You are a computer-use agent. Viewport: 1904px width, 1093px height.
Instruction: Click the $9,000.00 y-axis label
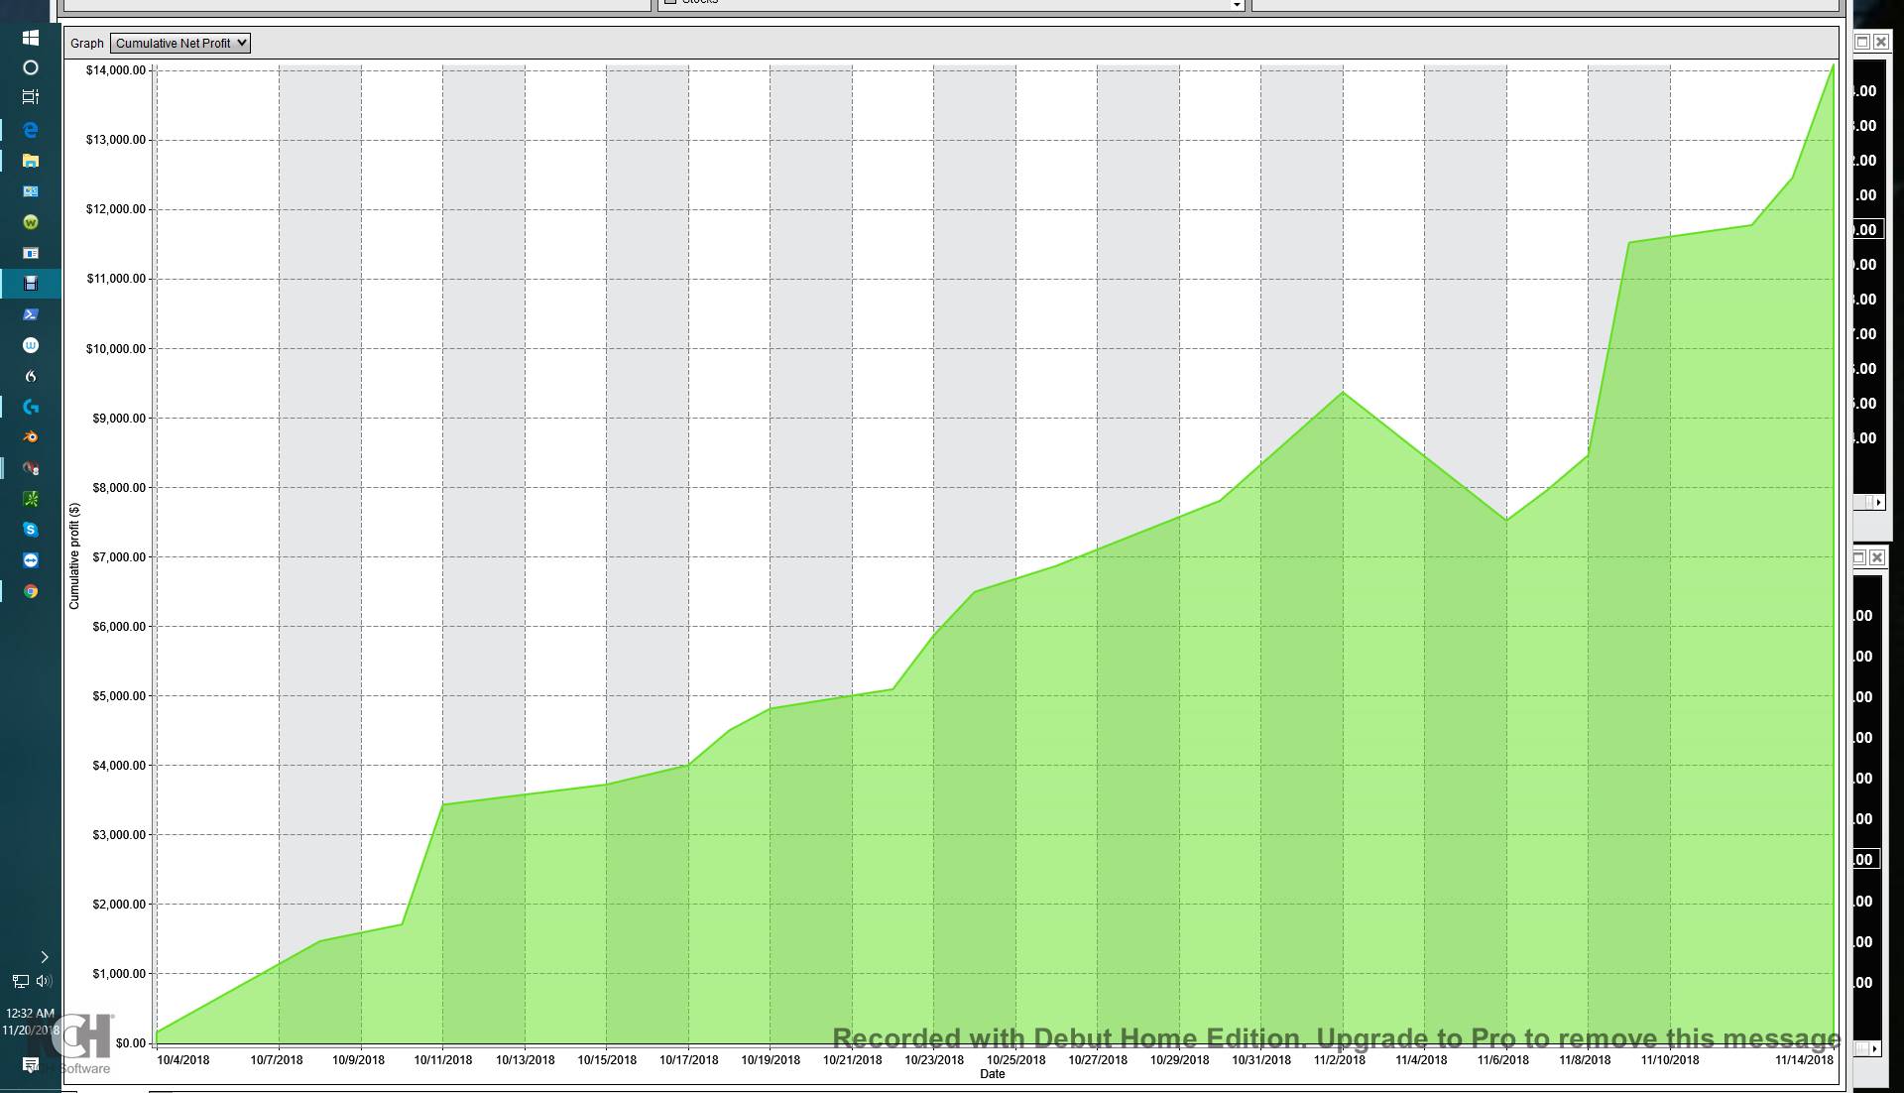coord(119,419)
